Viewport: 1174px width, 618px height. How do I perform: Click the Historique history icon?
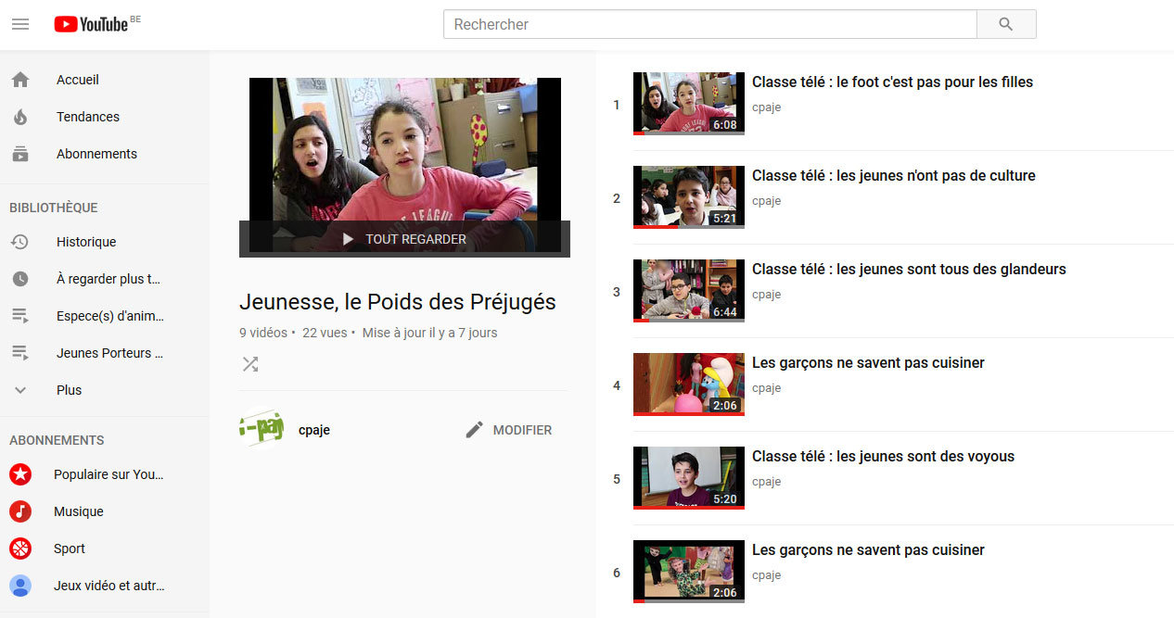20,242
